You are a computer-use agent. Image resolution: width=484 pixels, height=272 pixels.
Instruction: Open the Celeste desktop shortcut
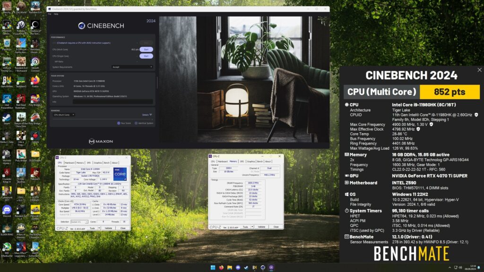point(35,137)
